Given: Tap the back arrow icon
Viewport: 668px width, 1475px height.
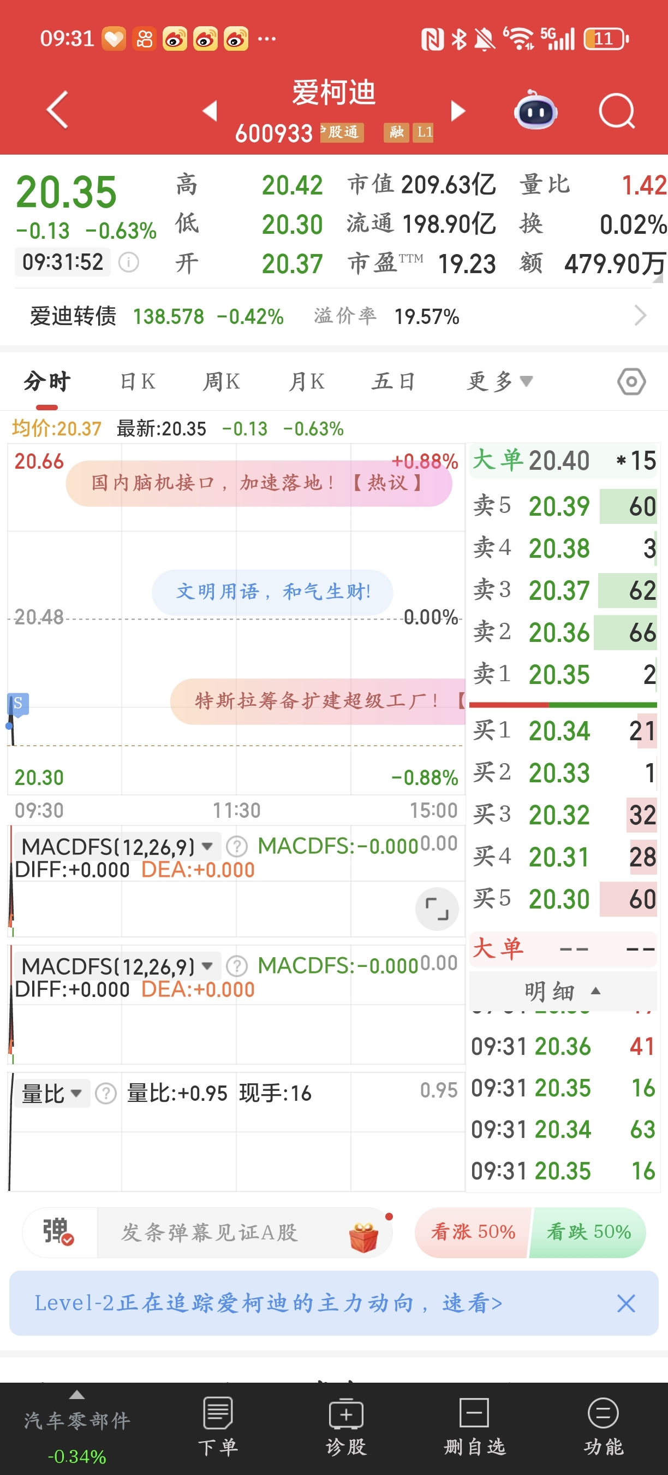Looking at the screenshot, I should 58,109.
